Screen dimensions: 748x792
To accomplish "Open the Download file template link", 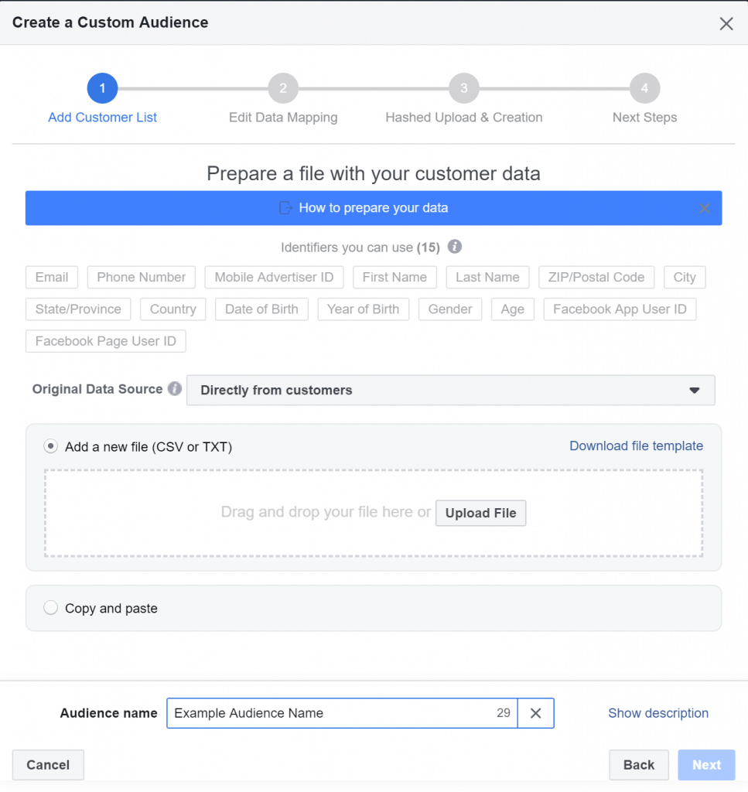I will [636, 445].
